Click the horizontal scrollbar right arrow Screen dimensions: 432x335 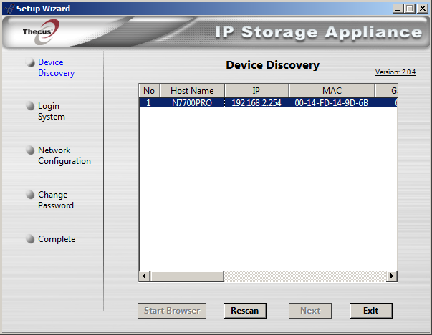tap(392, 276)
